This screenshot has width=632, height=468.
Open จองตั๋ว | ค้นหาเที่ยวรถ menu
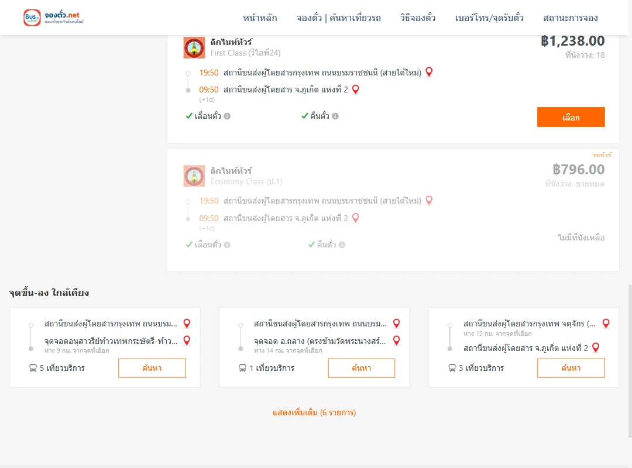[x=339, y=18]
